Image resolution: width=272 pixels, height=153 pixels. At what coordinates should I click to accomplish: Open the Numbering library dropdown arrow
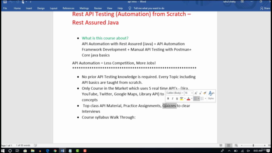click(x=205, y=99)
